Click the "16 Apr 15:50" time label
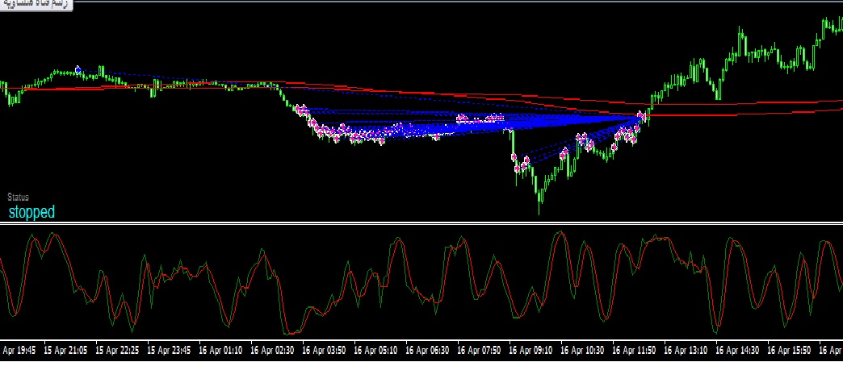This screenshot has width=843, height=387. point(789,351)
